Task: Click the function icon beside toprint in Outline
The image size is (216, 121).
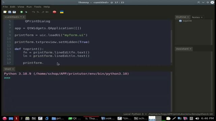Action: click(180, 21)
